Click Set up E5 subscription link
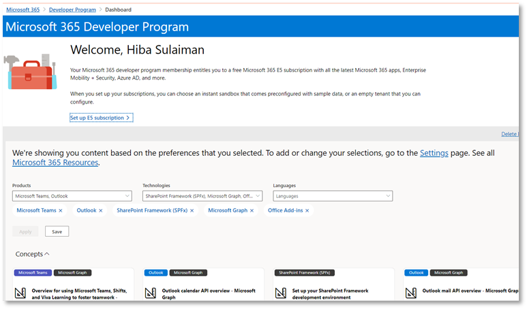The height and width of the screenshot is (309, 527). pos(100,118)
